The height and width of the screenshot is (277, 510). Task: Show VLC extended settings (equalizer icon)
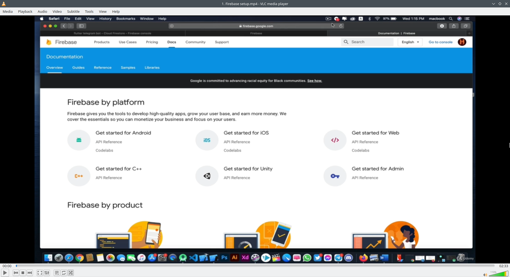(x=47, y=273)
